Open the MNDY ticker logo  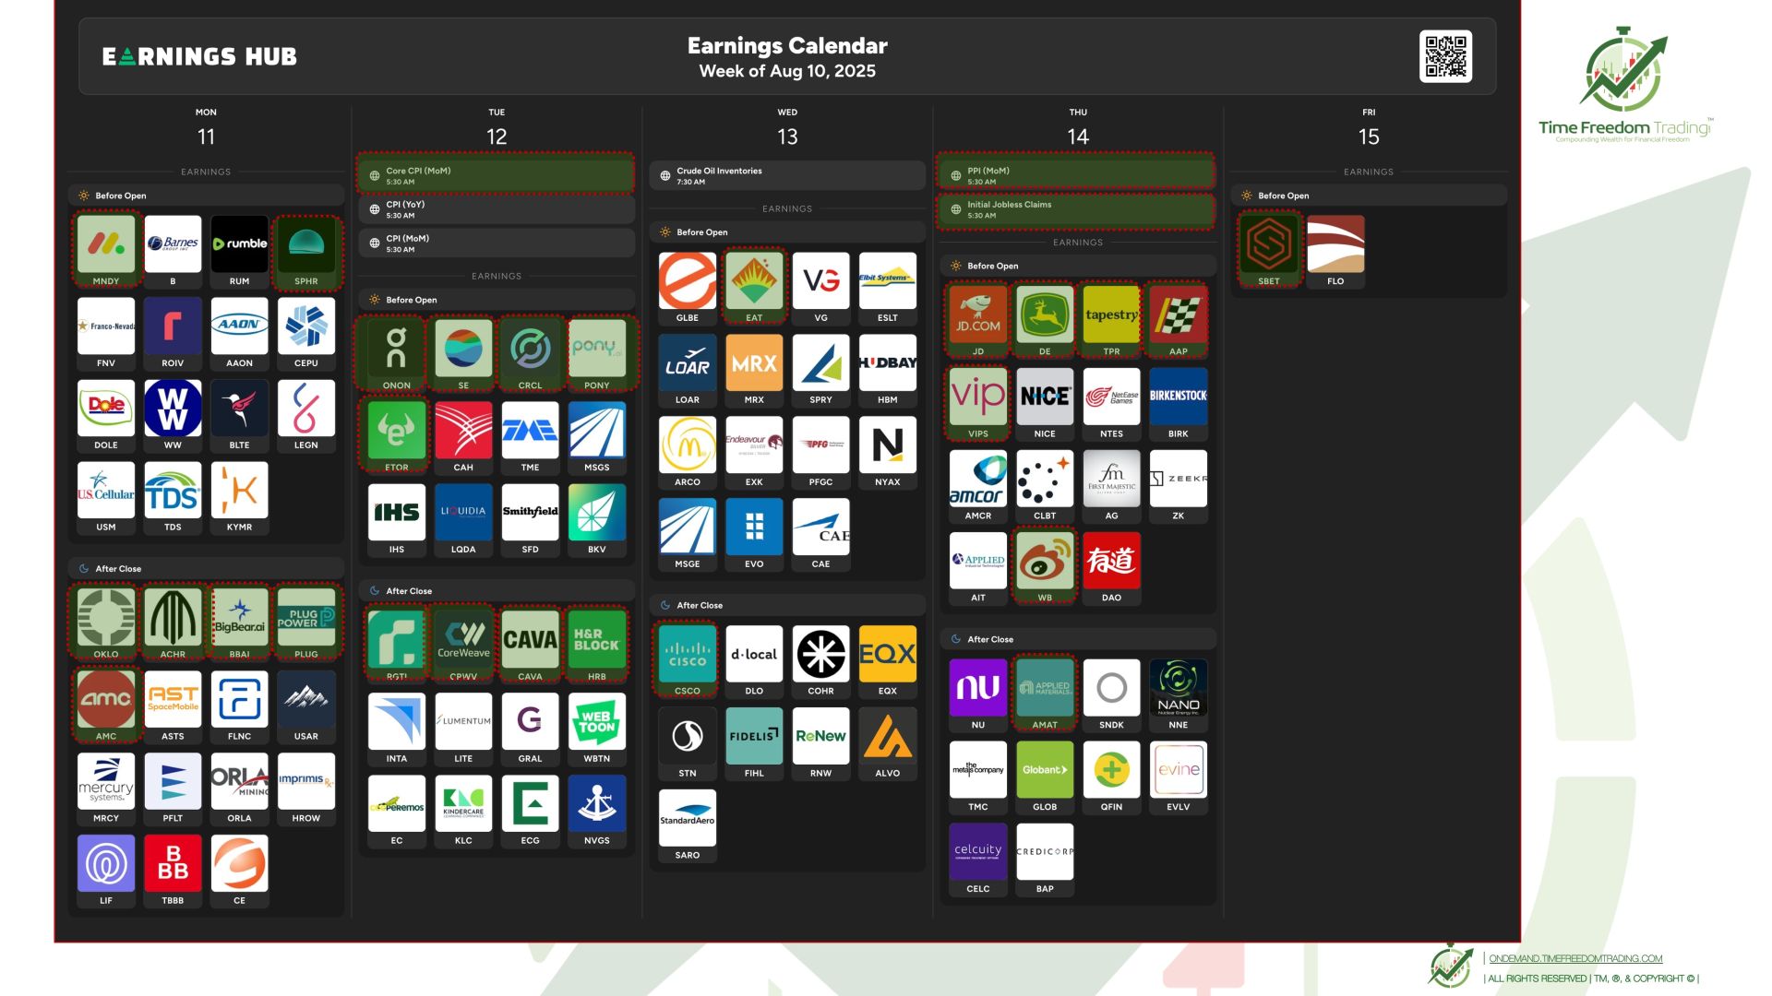[106, 244]
